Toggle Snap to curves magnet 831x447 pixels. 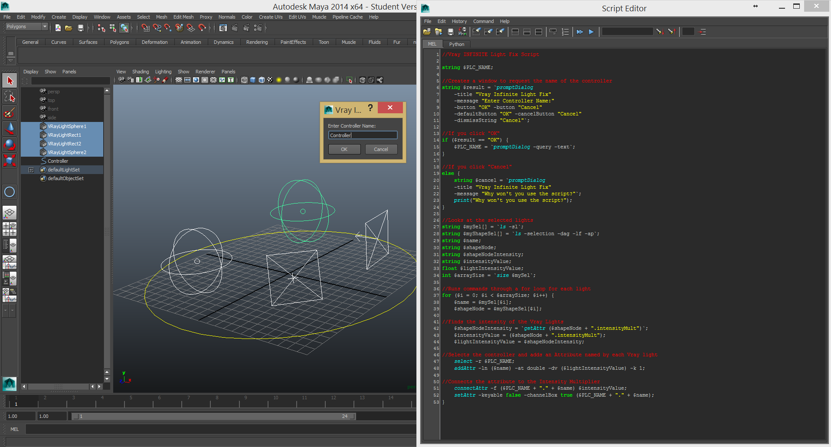[157, 28]
